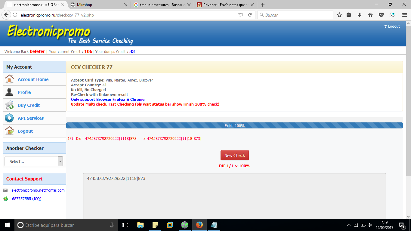The image size is (411, 231).
Task: Open Task View from the taskbar
Action: [125, 225]
